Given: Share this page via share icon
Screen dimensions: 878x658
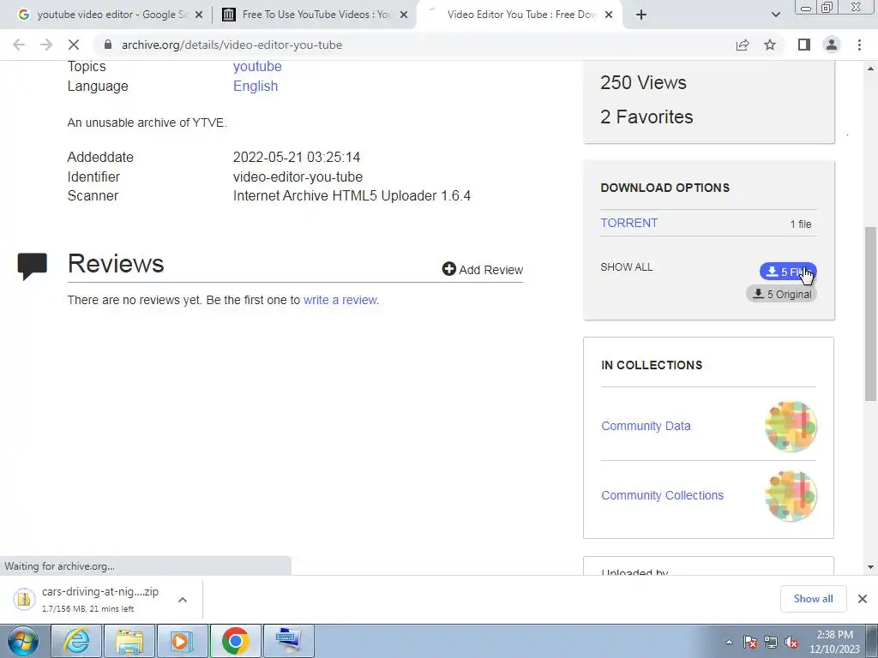Looking at the screenshot, I should pyautogui.click(x=743, y=45).
